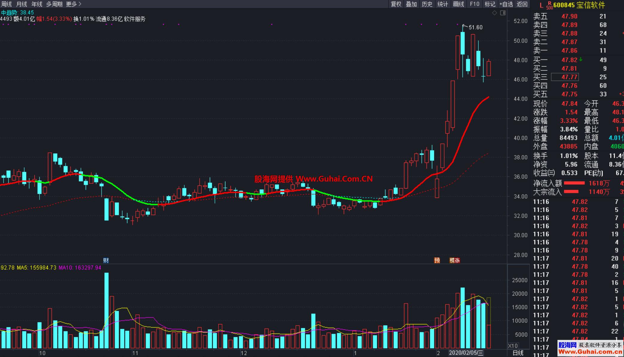The image size is (624, 357).
Task: Click the 51.60 high price marker
Action: point(475,27)
